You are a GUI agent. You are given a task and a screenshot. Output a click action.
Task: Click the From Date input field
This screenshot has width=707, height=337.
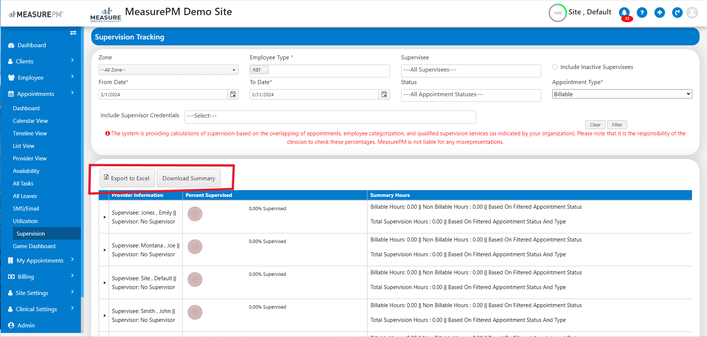click(163, 94)
